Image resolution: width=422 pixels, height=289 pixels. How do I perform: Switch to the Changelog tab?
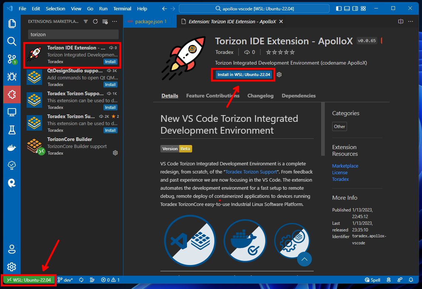coord(260,96)
